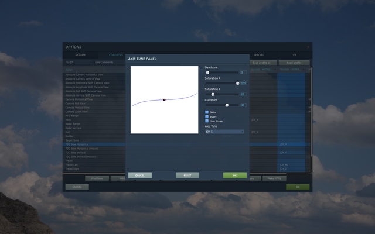The width and height of the screenshot is (375, 234).
Task: Select the Rudder action row
Action: (x=94, y=136)
